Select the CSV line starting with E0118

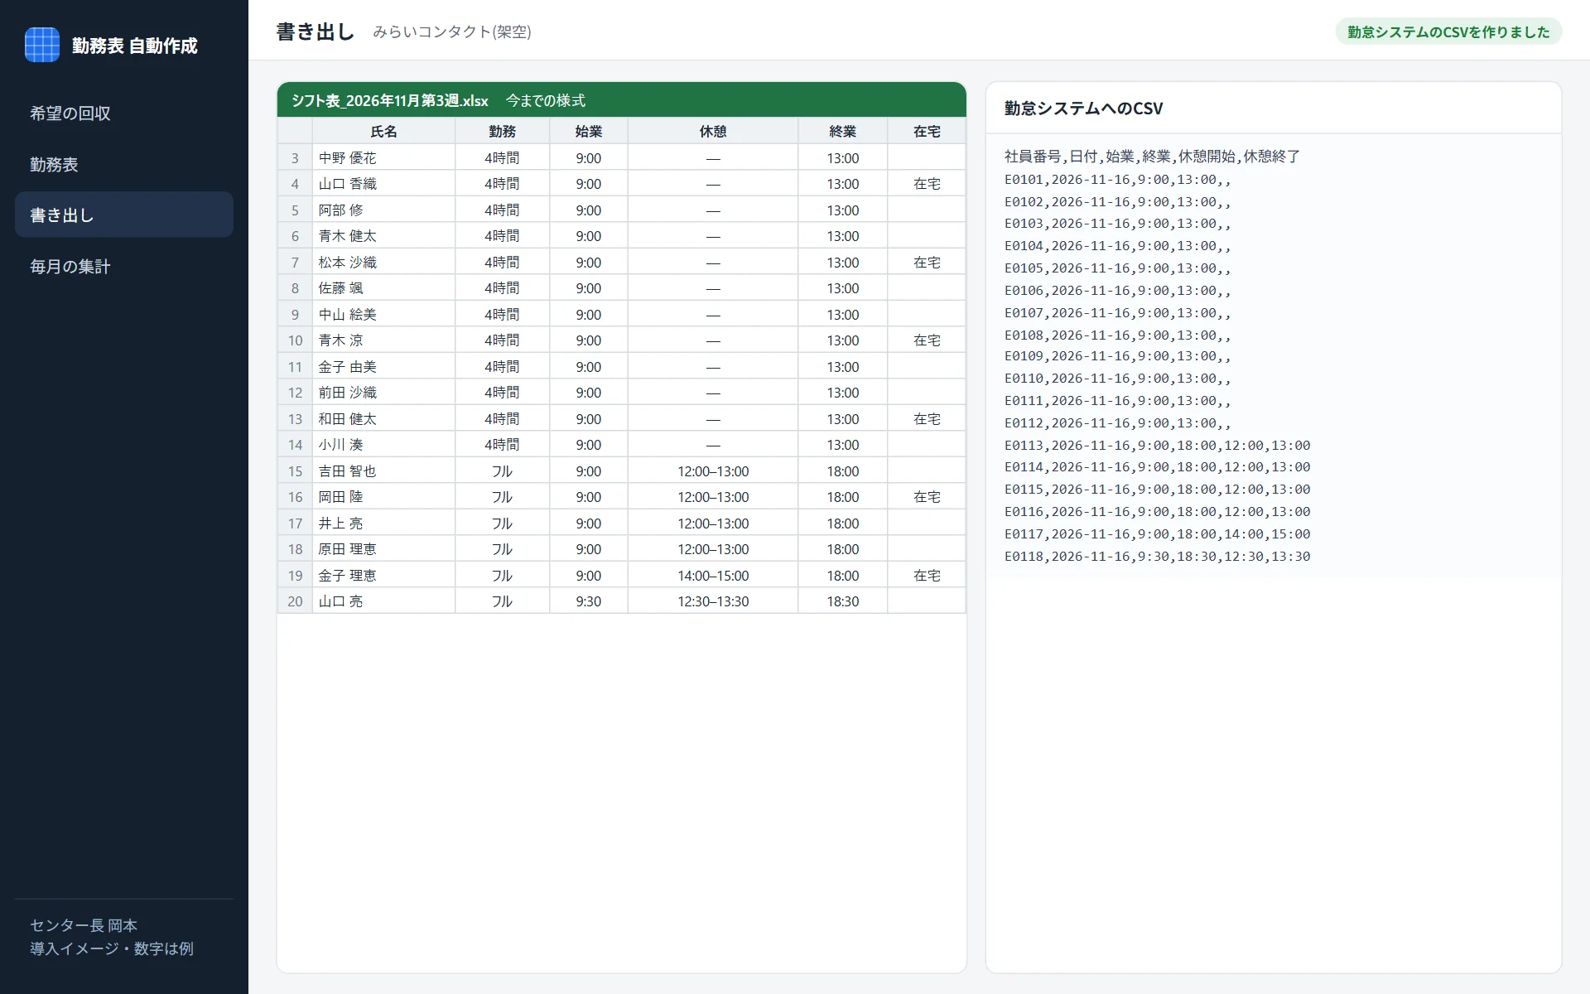click(1157, 556)
